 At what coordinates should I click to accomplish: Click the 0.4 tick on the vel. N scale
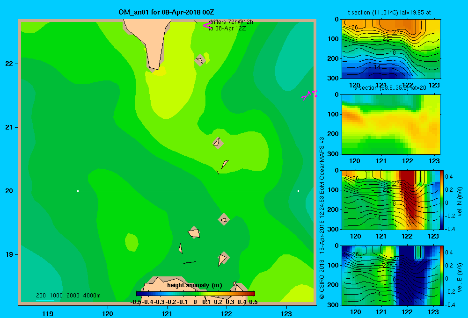[449, 177]
